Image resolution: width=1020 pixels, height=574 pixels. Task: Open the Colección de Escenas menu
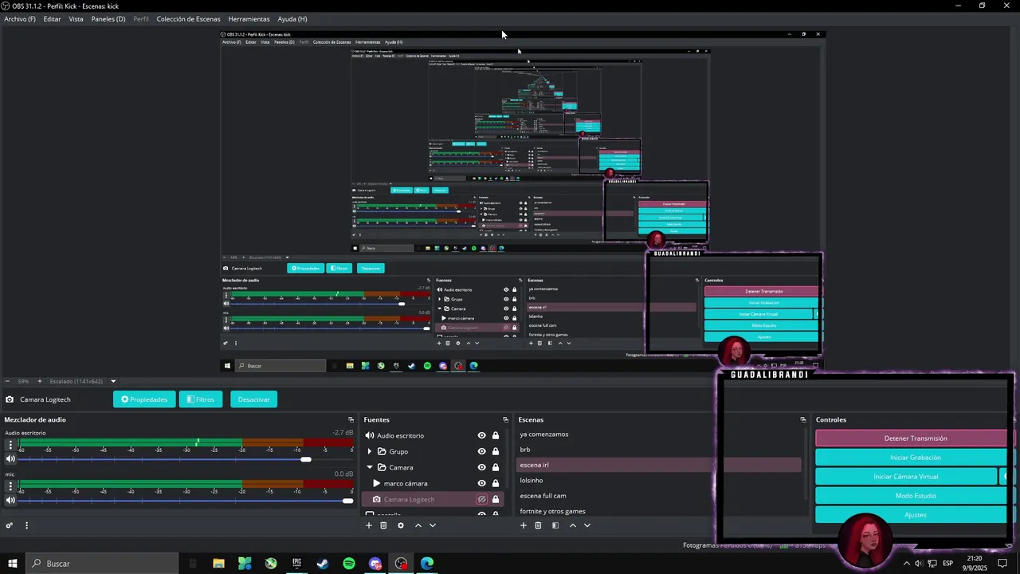click(x=188, y=19)
